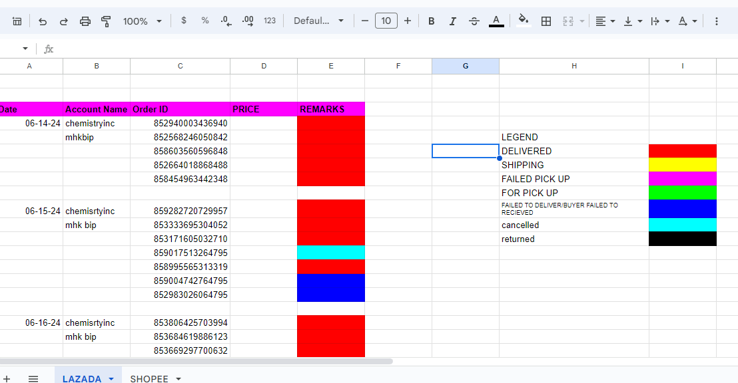Decrease decimal places
Screen dimensions: 738x383
click(x=226, y=21)
